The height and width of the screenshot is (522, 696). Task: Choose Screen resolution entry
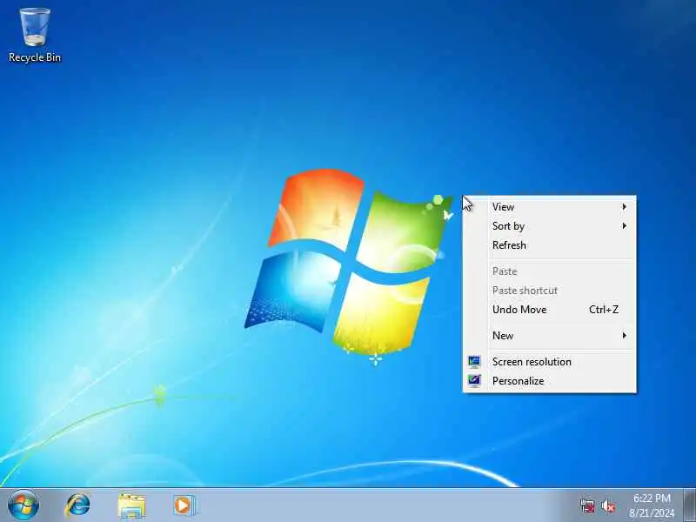(550, 362)
